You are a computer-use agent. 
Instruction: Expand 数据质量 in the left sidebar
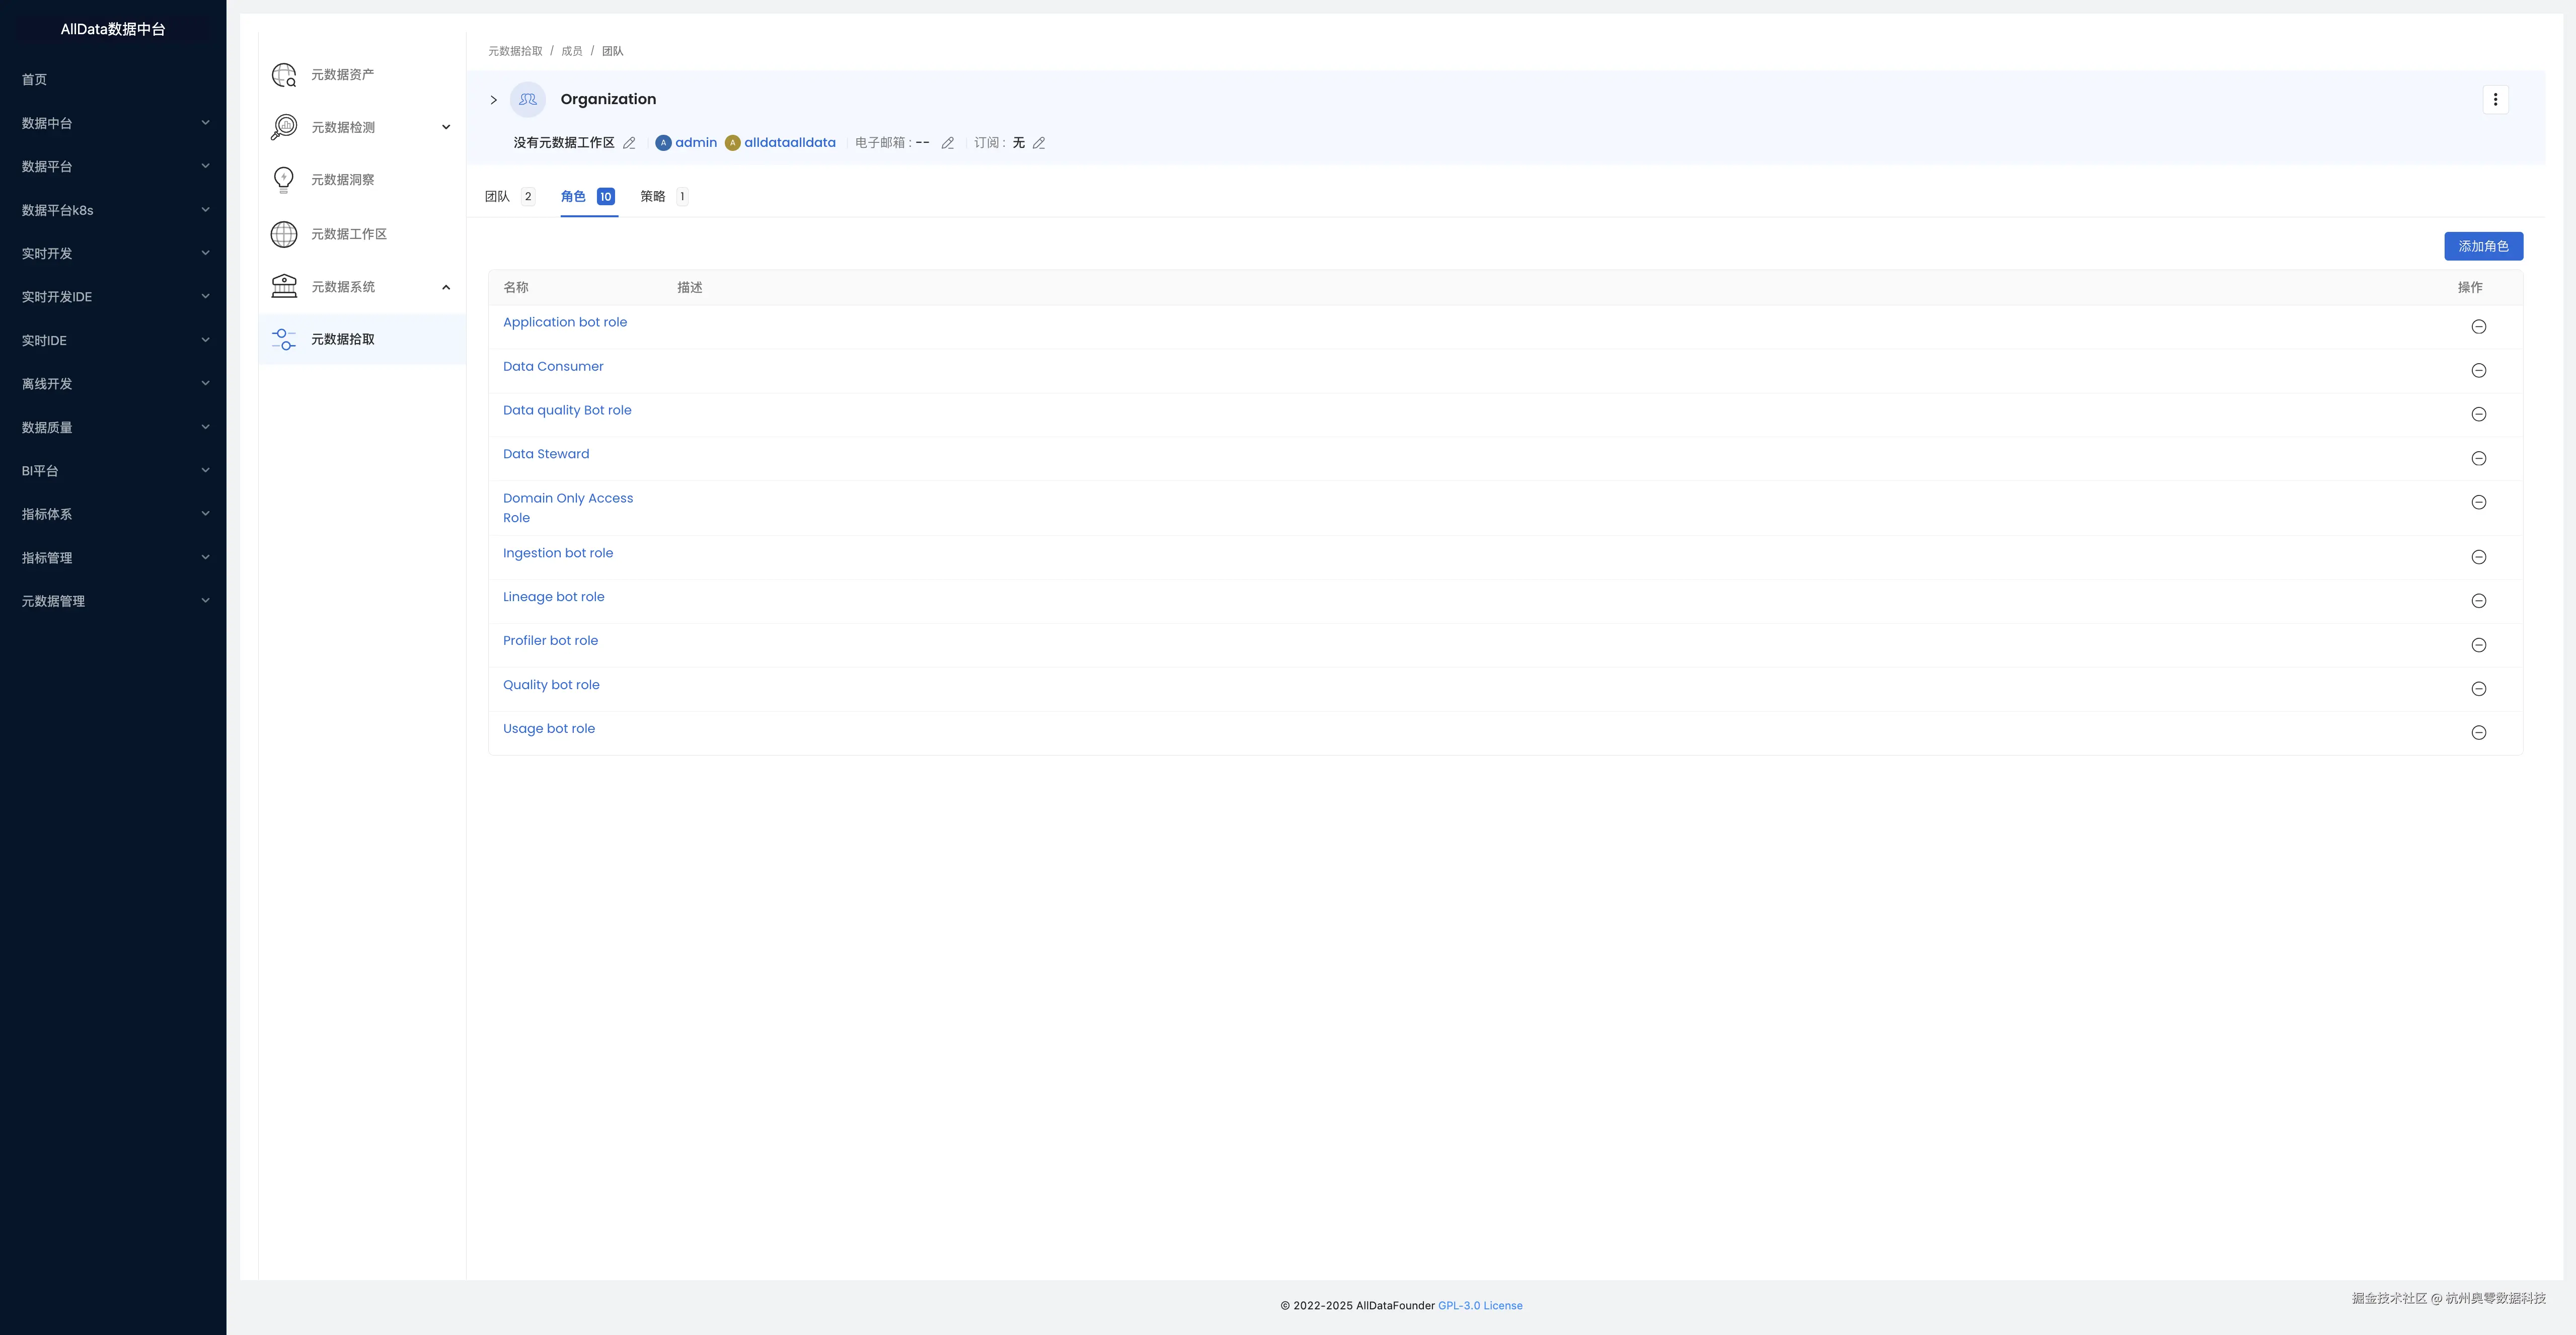click(113, 428)
